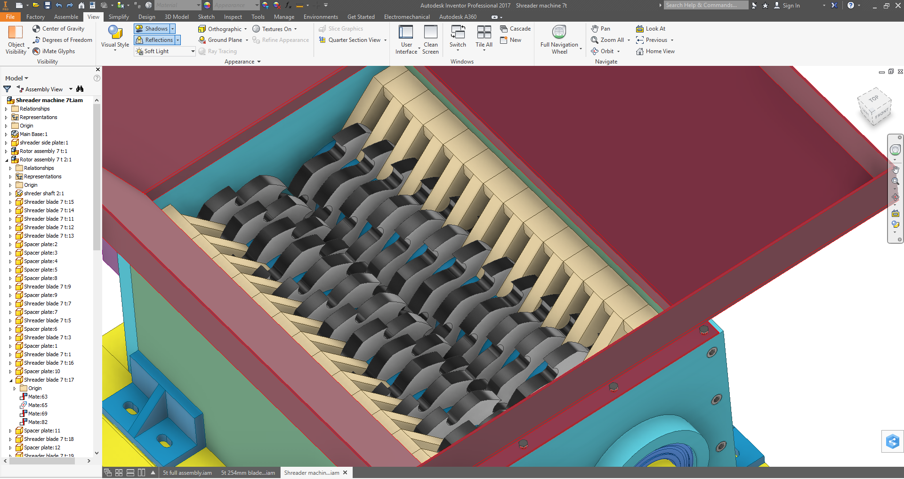
Task: Open the Reflections options dropdown arrow
Action: click(178, 40)
